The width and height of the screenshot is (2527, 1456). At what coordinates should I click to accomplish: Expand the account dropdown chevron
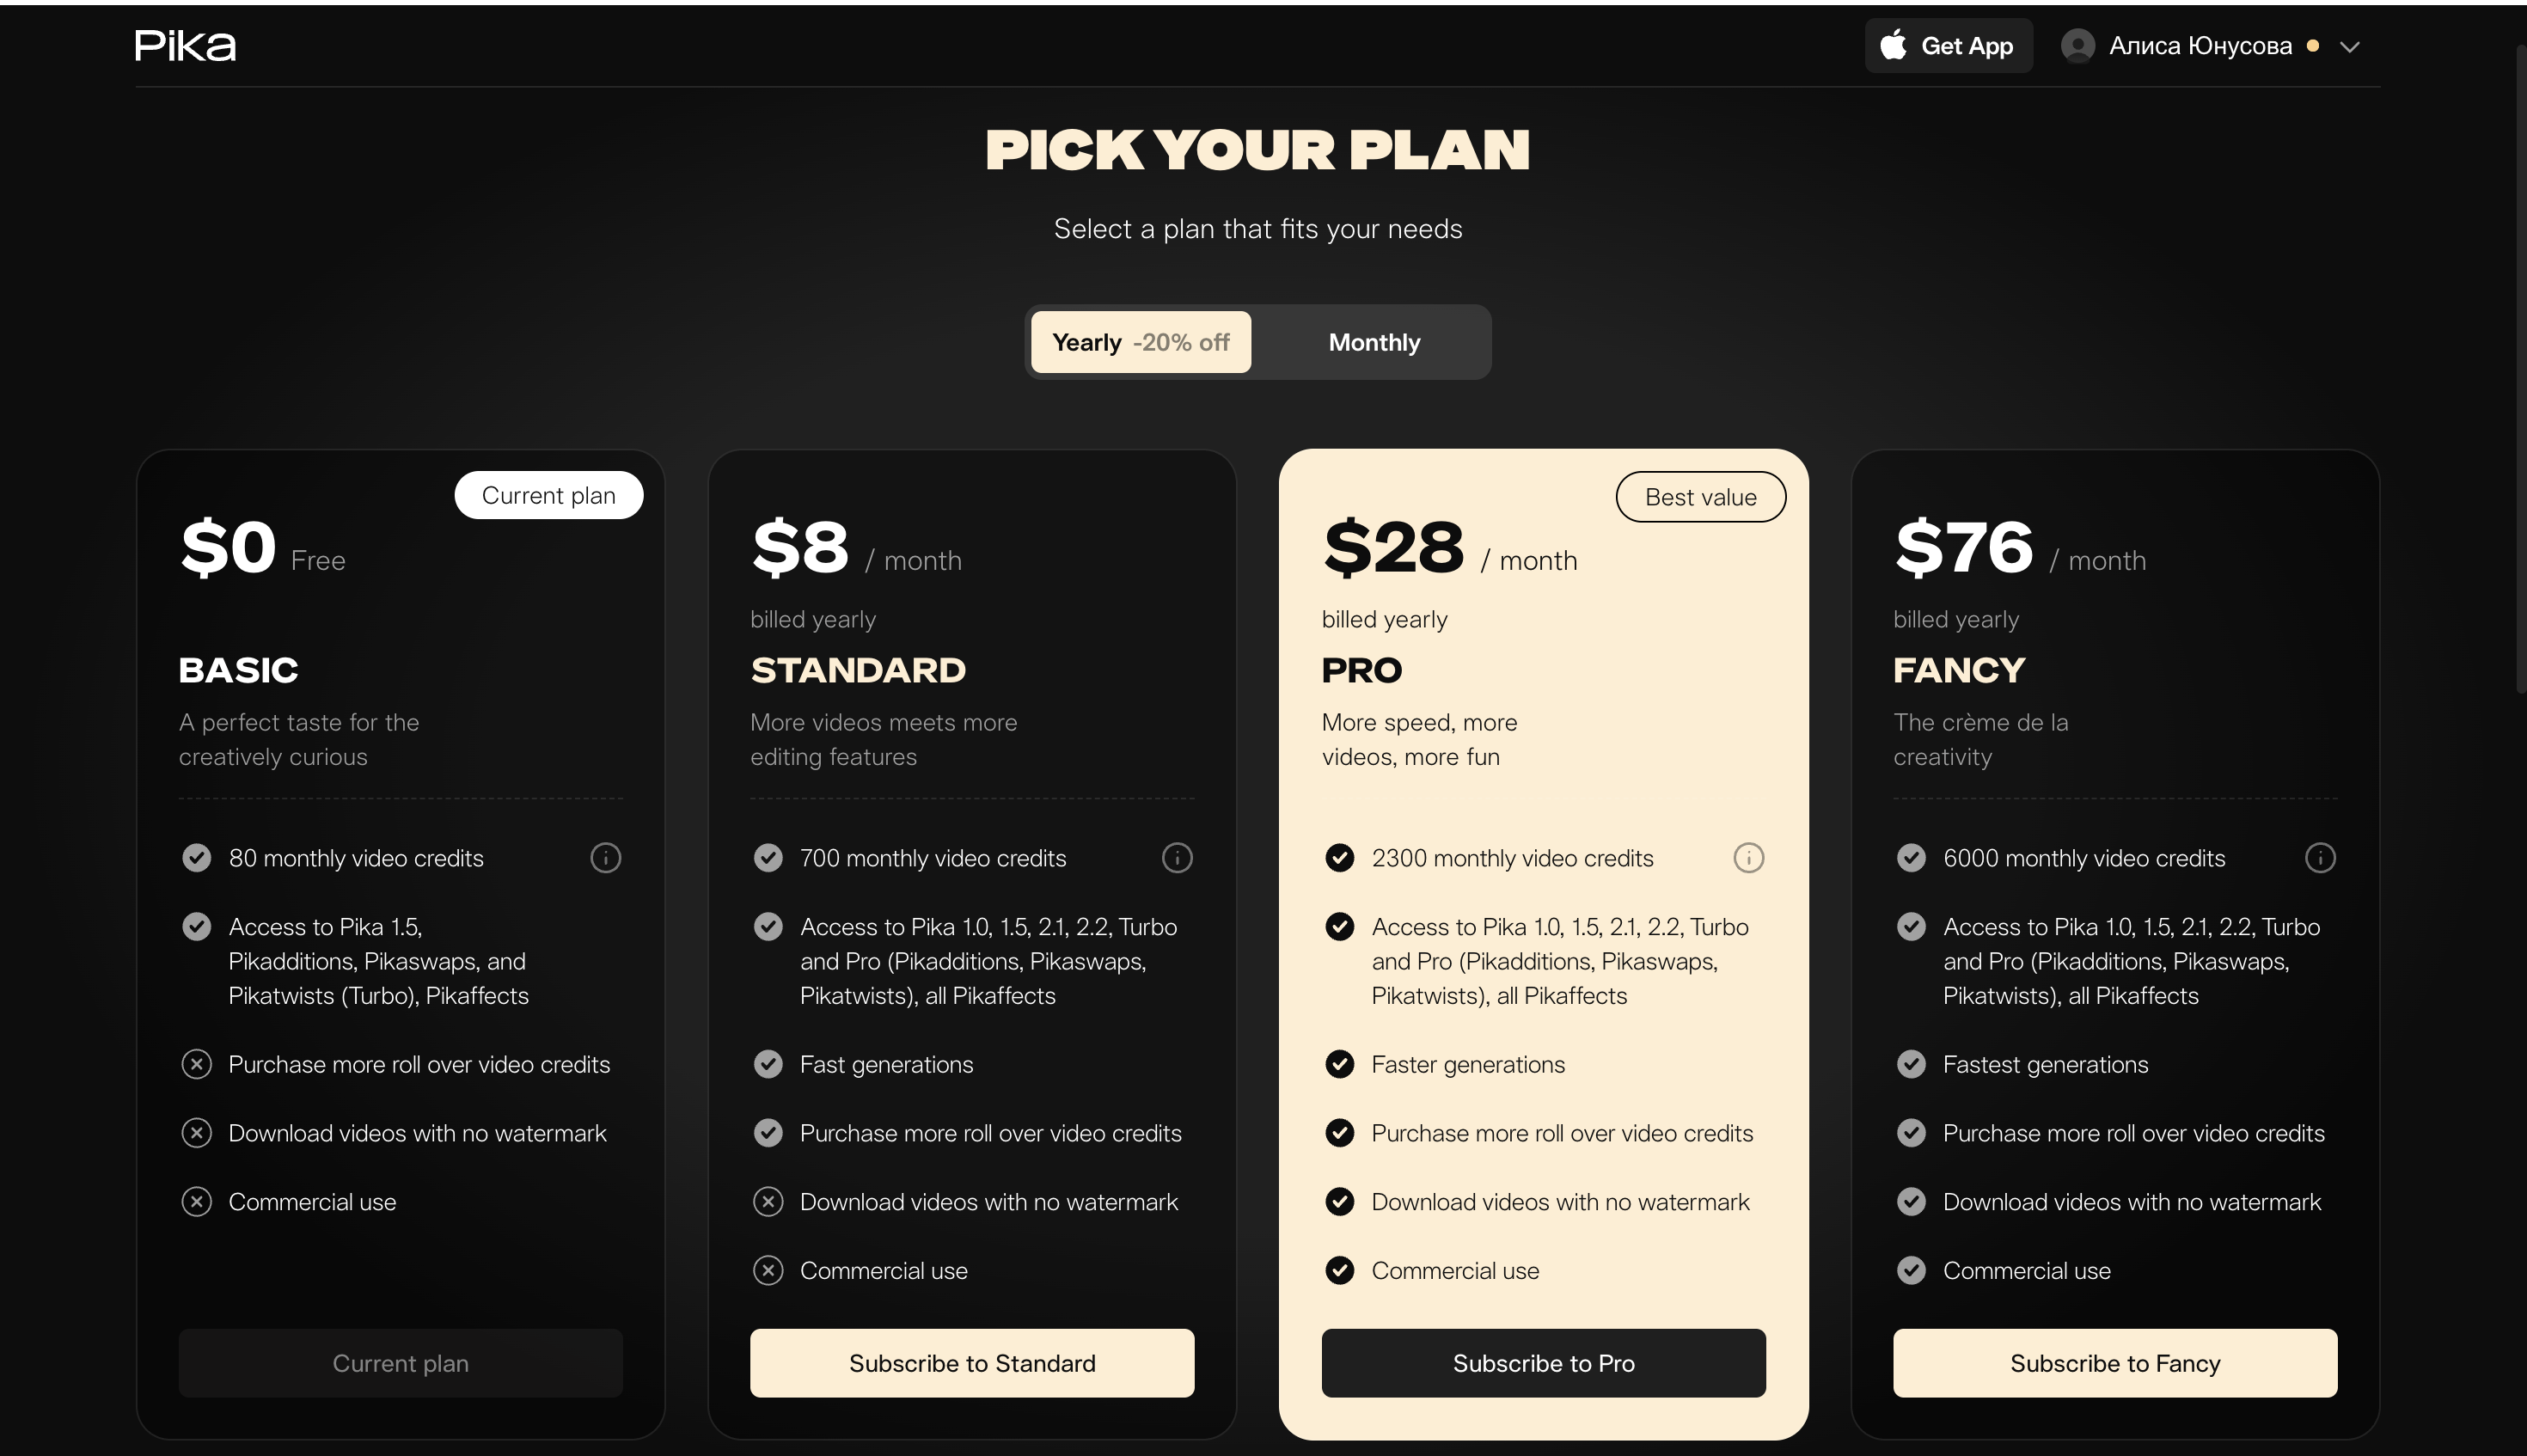(2350, 47)
